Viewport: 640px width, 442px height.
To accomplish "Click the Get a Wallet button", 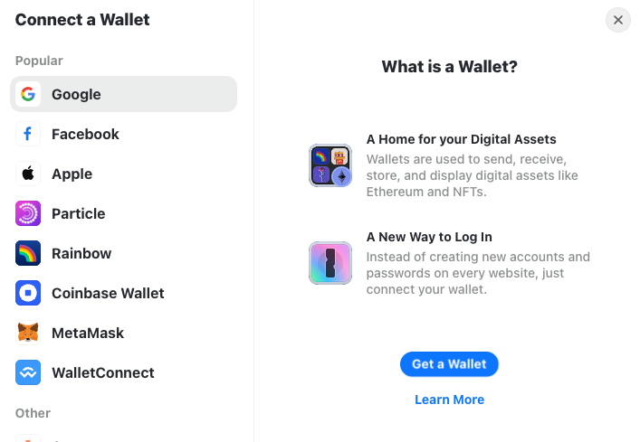I will (449, 364).
